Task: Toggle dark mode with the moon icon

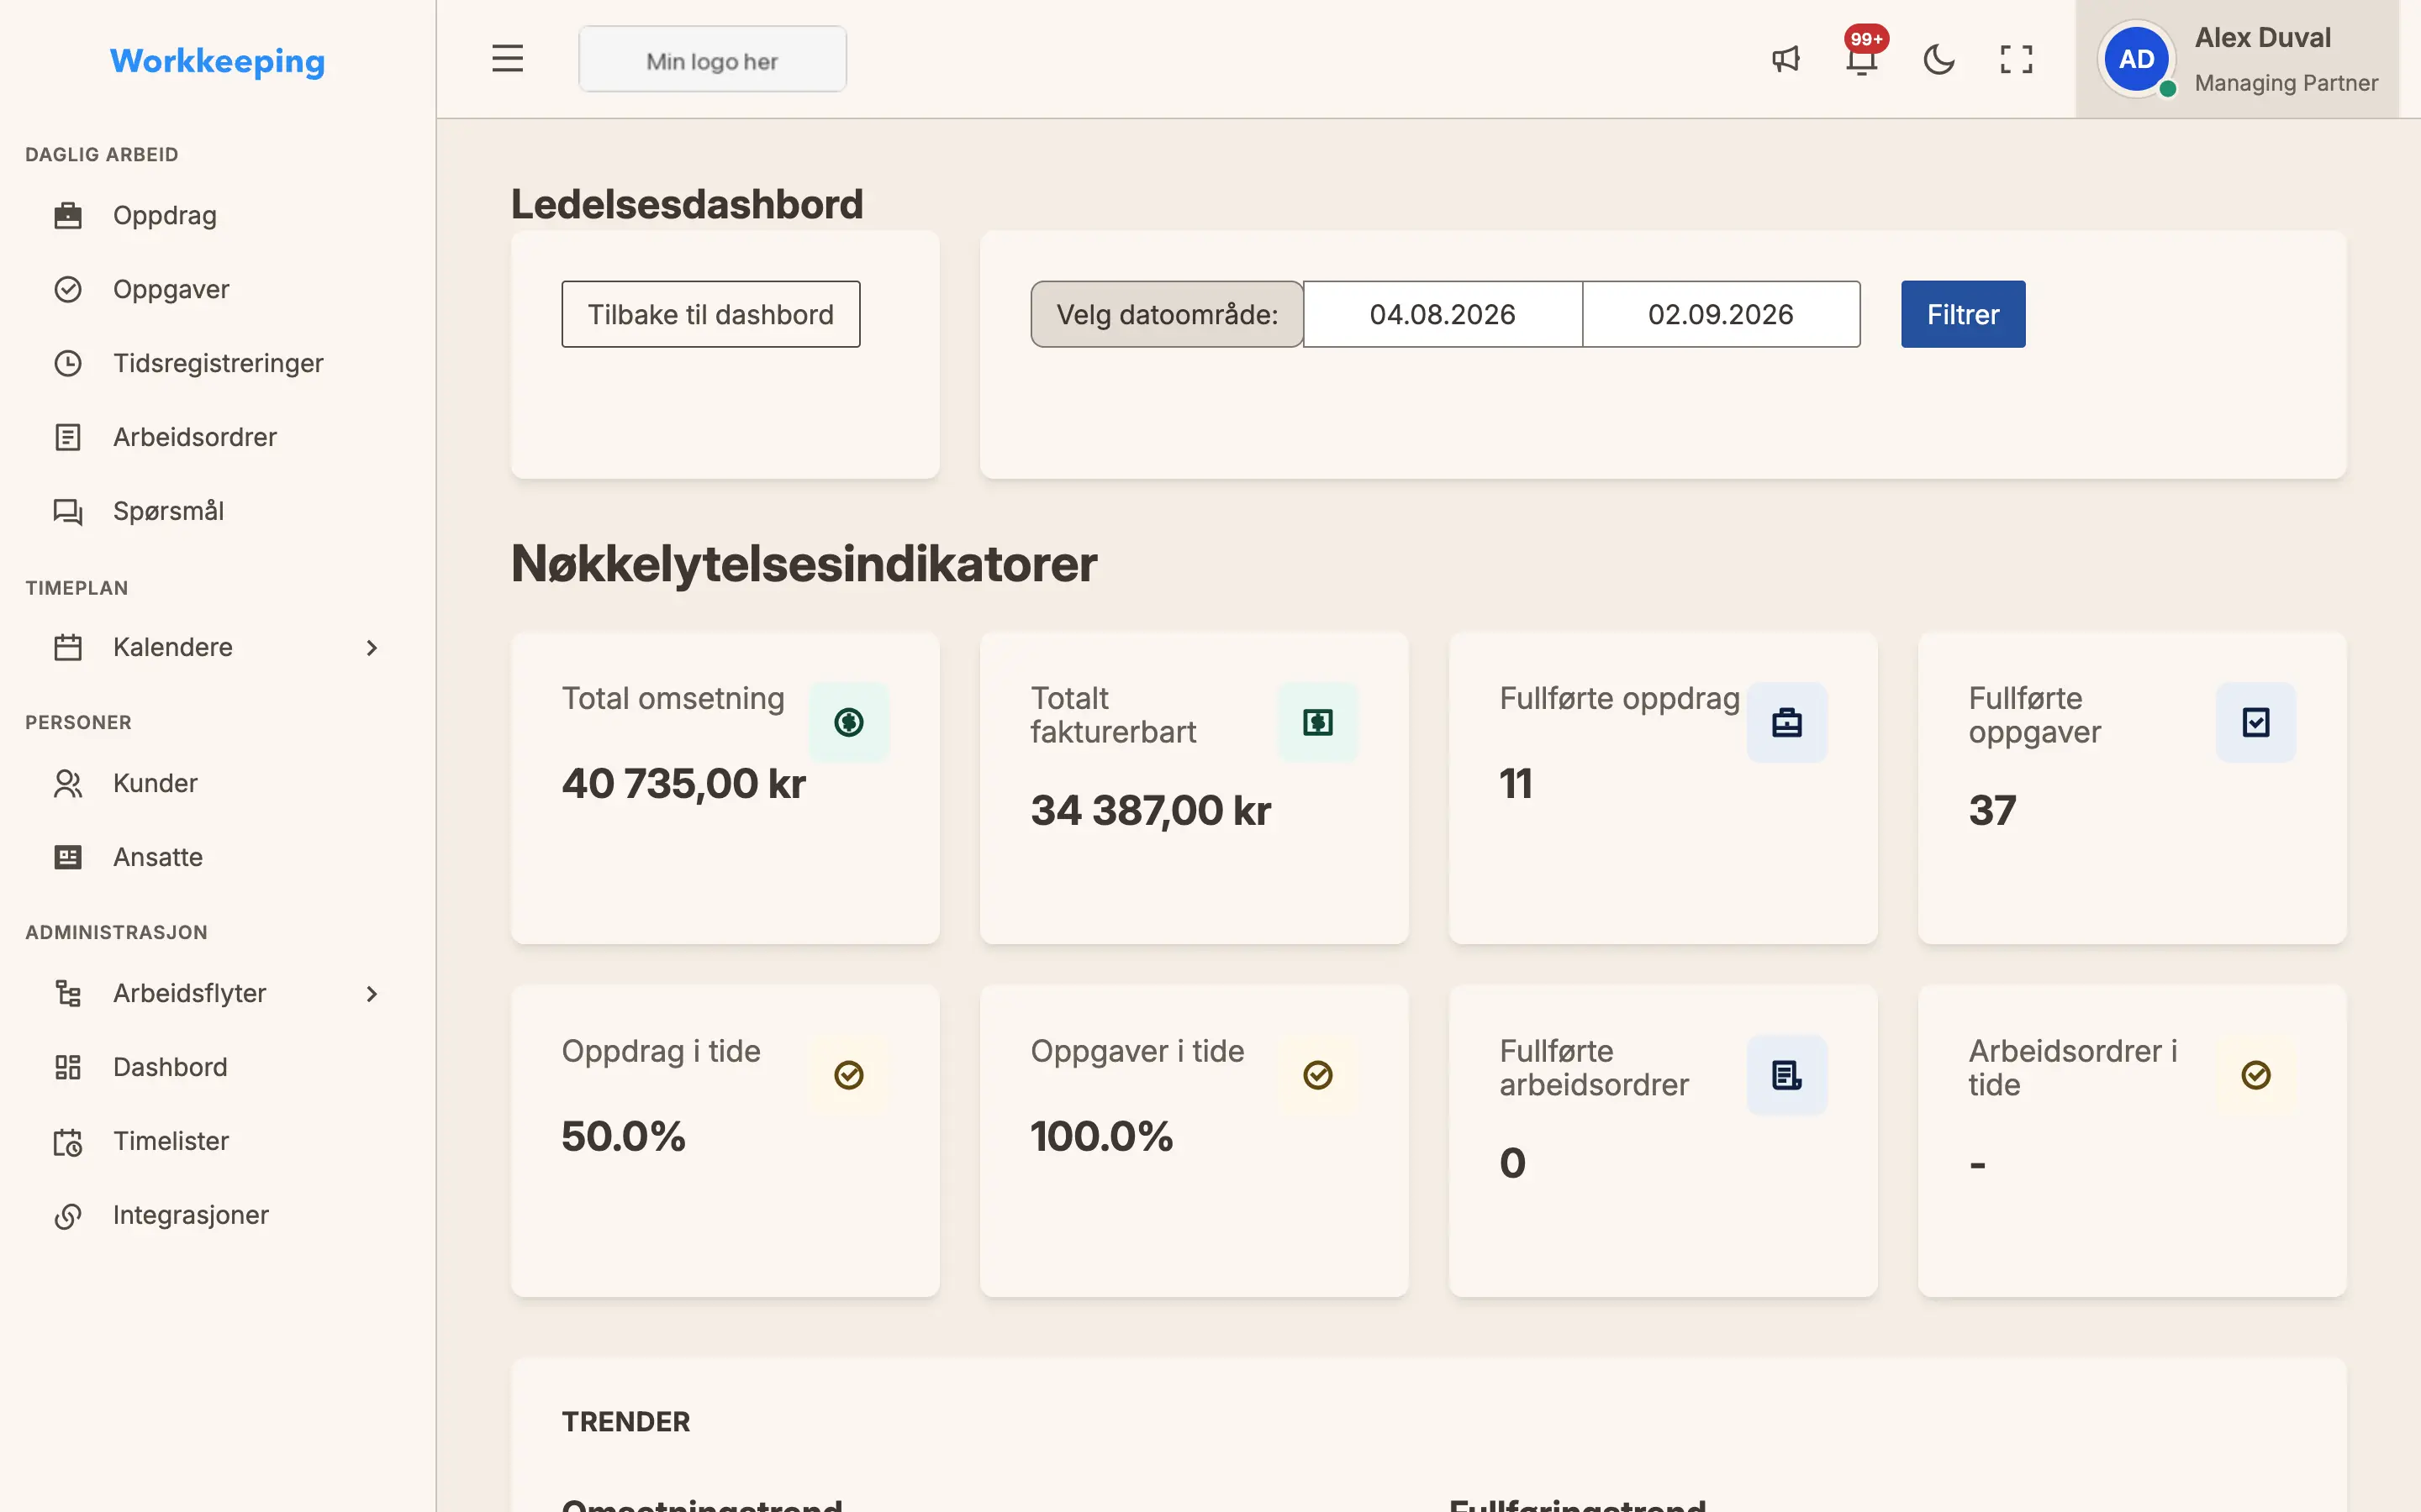Action: [1938, 59]
